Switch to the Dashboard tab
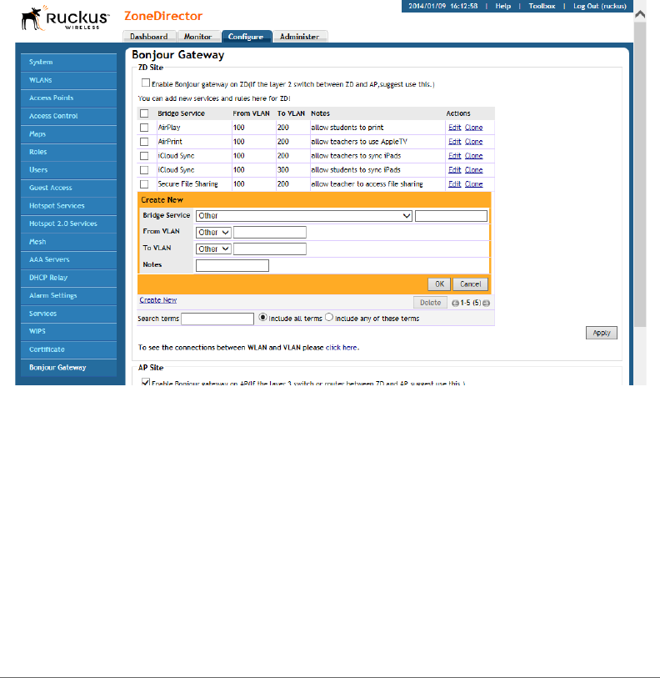The image size is (660, 678). tap(149, 37)
